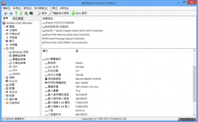
Task: Open the 說明(H) menu
Action: click(64, 8)
